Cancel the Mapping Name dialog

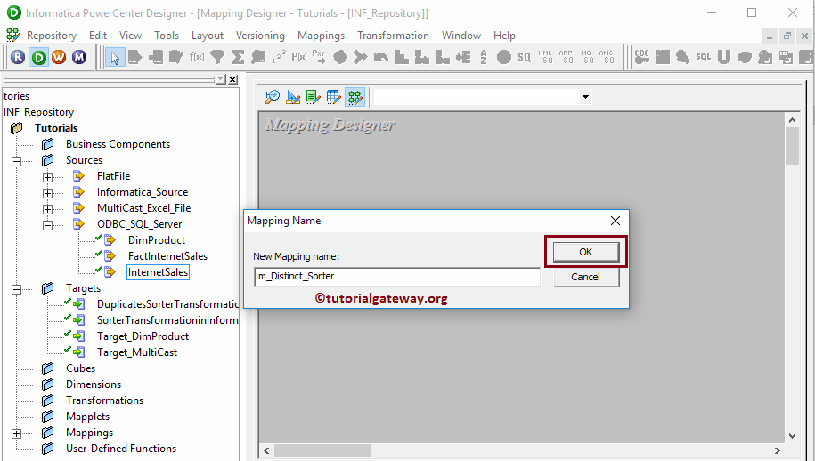tap(586, 277)
